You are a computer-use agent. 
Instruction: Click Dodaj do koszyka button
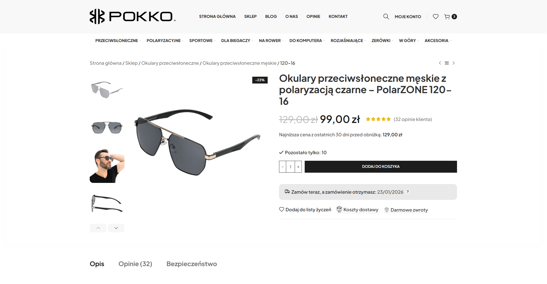pos(381,167)
